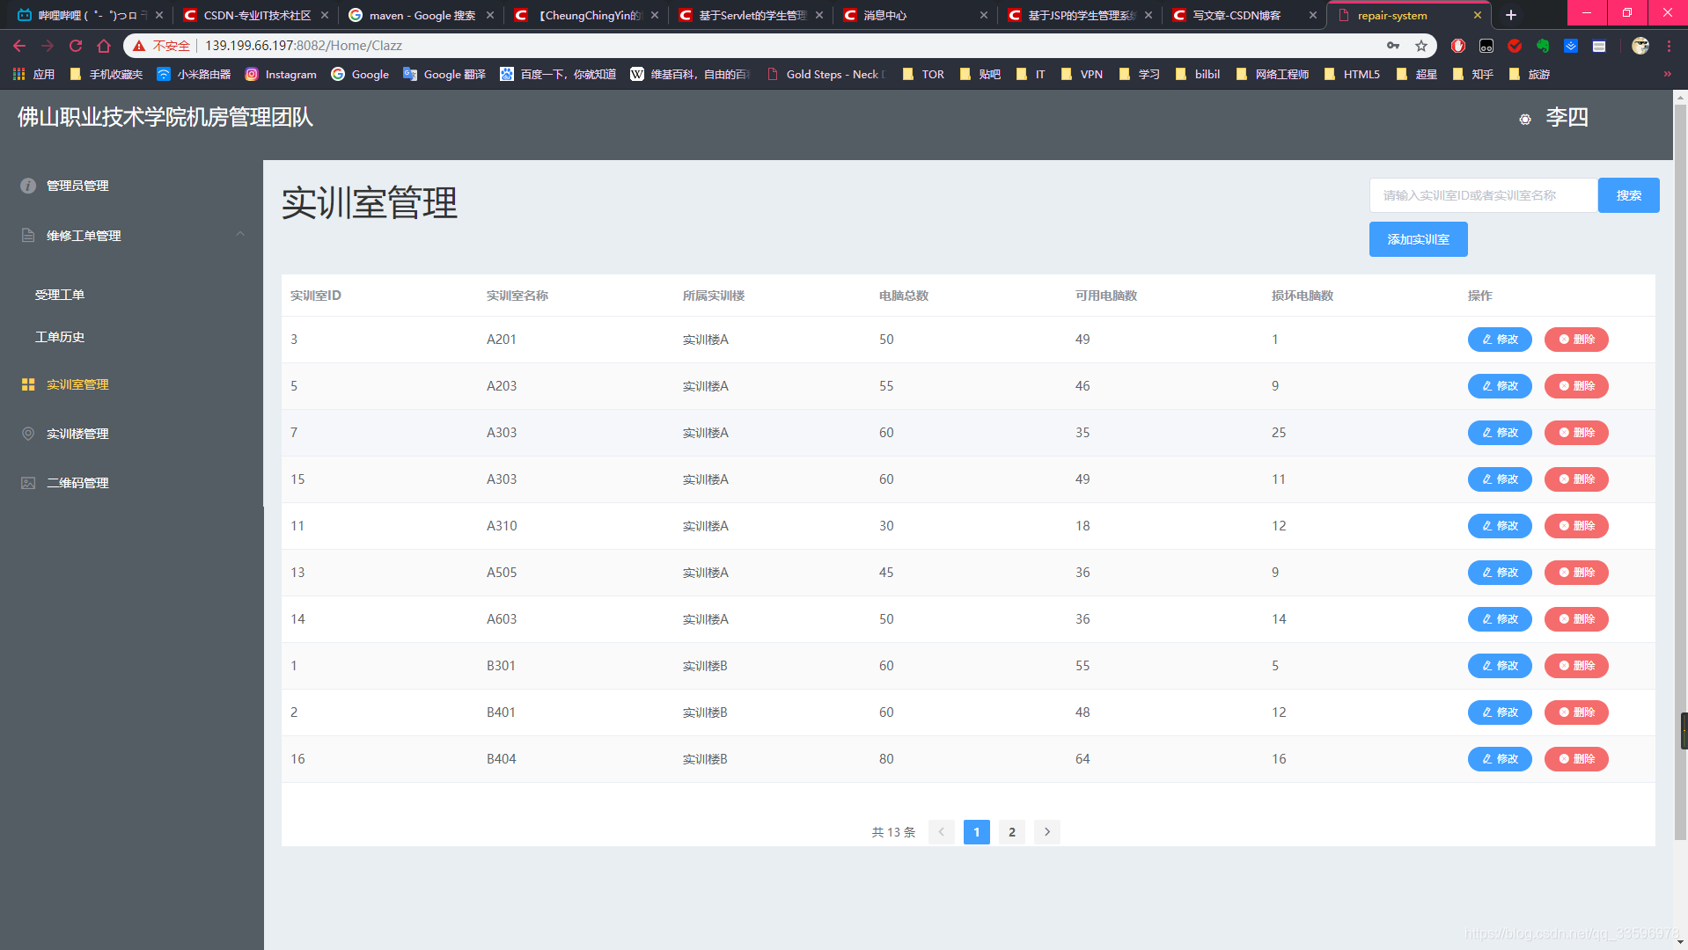Click the browser address bar URL

(x=304, y=46)
